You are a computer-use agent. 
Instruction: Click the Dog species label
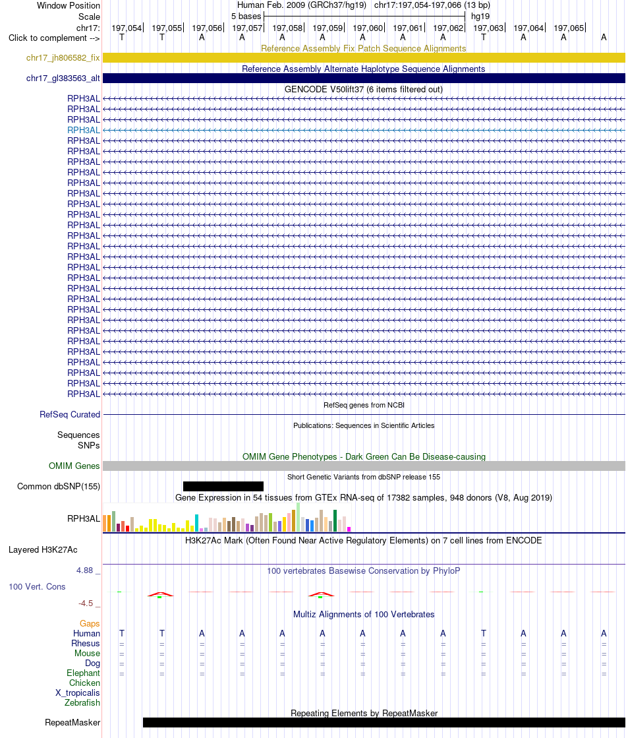tap(93, 663)
